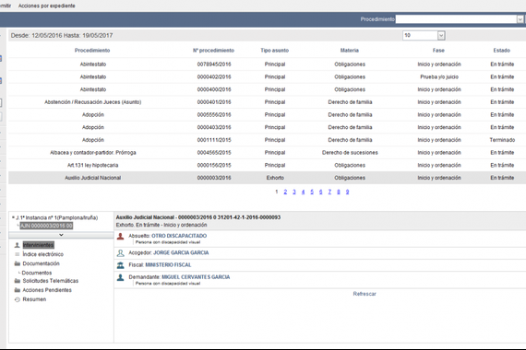
Task: Open the Intervinientes section
Action: point(38,245)
